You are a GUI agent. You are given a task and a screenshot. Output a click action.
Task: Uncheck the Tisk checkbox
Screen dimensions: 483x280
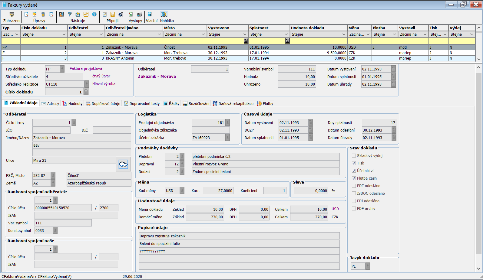click(354, 163)
